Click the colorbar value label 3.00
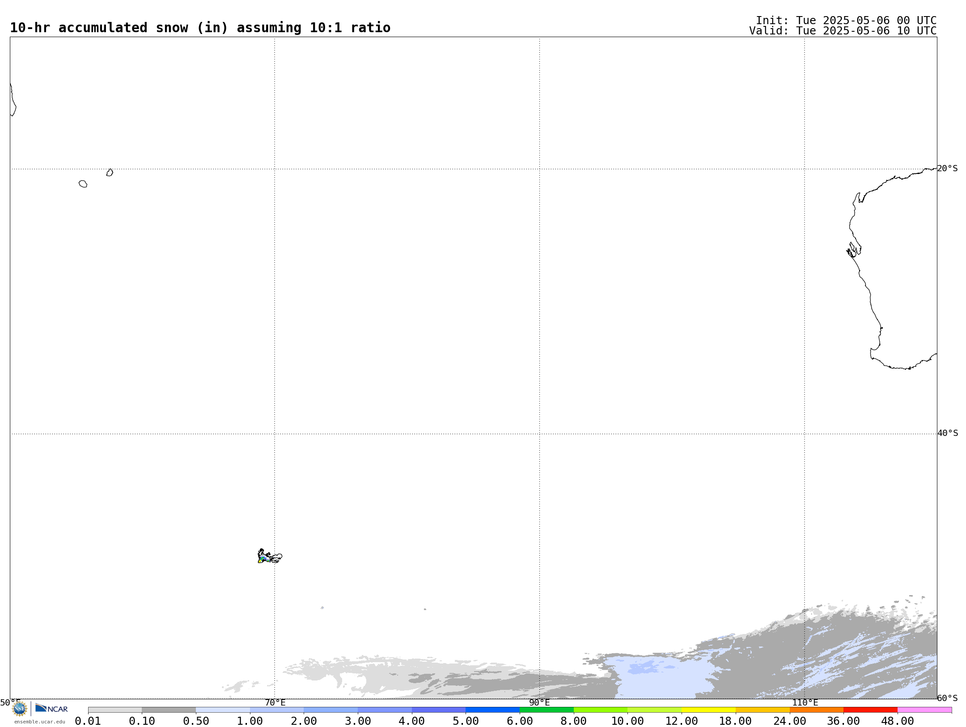The width and height of the screenshot is (966, 727). coord(358,721)
